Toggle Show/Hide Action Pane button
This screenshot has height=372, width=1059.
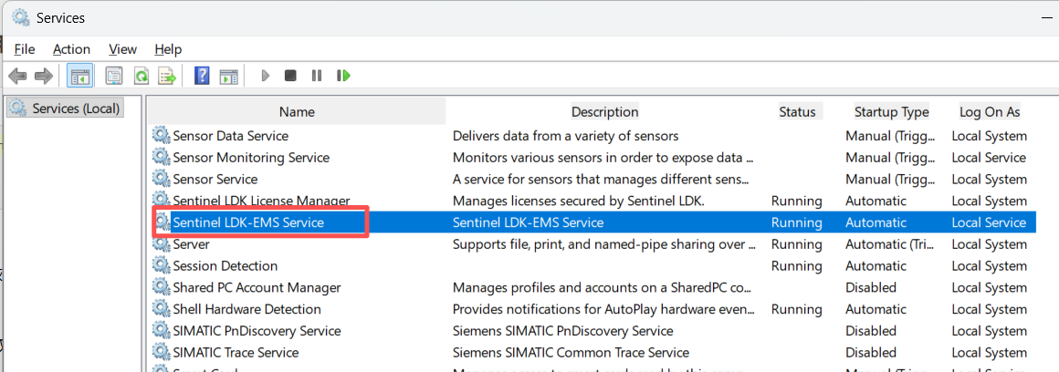[x=228, y=76]
